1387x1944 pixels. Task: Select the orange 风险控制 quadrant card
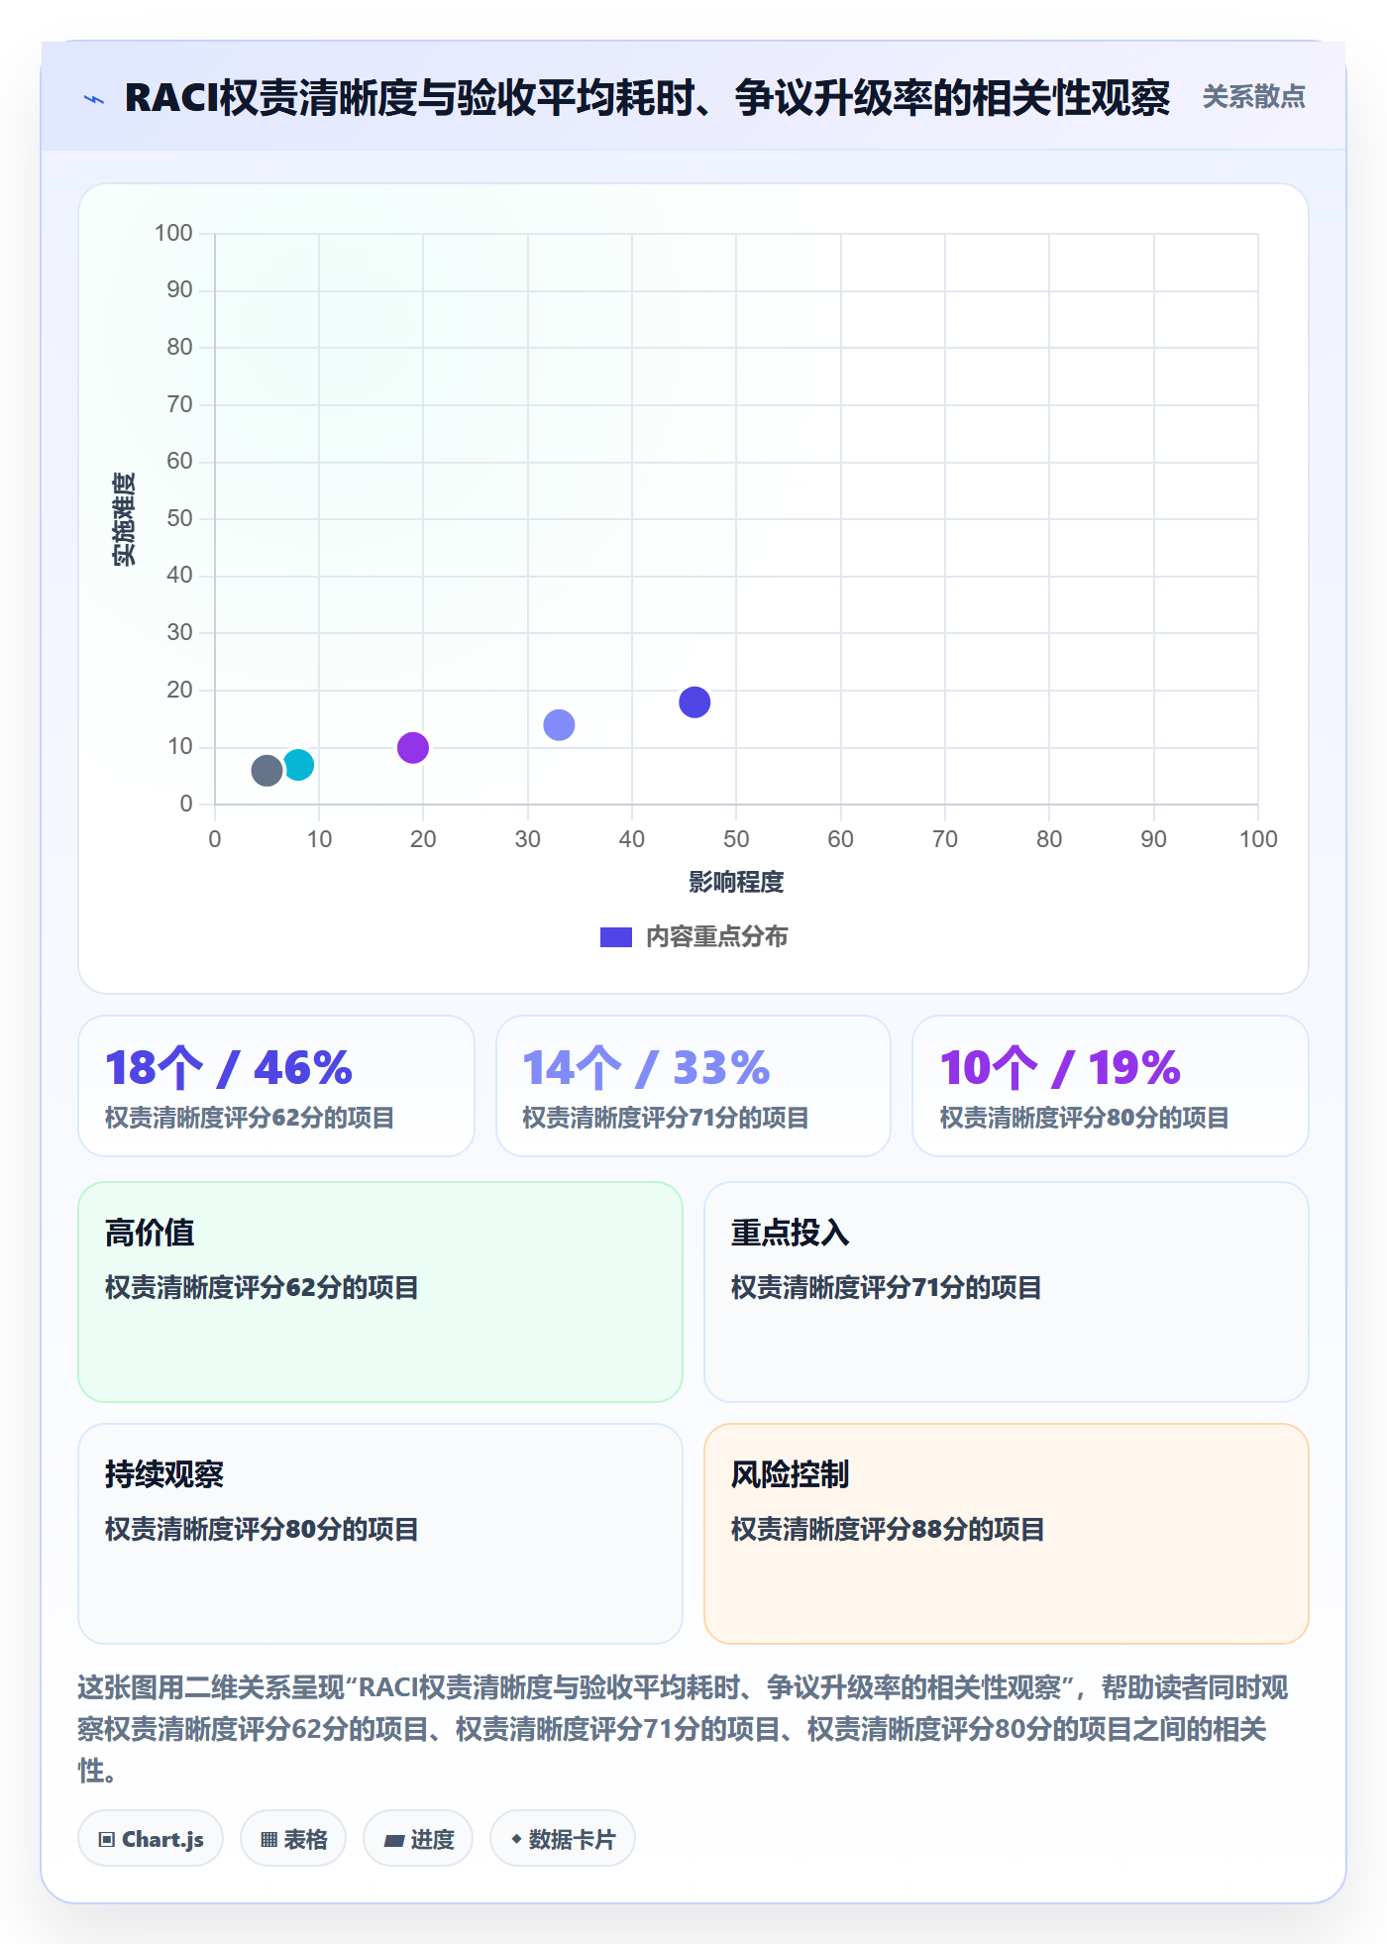tap(1007, 1534)
